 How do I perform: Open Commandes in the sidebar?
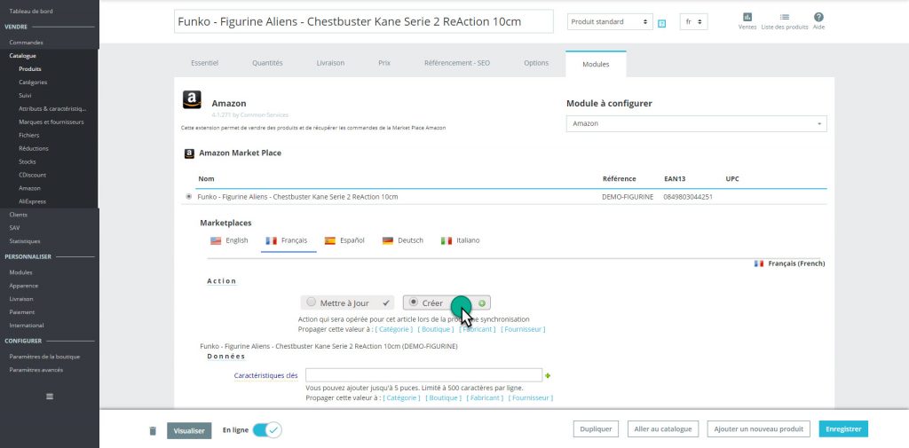26,43
